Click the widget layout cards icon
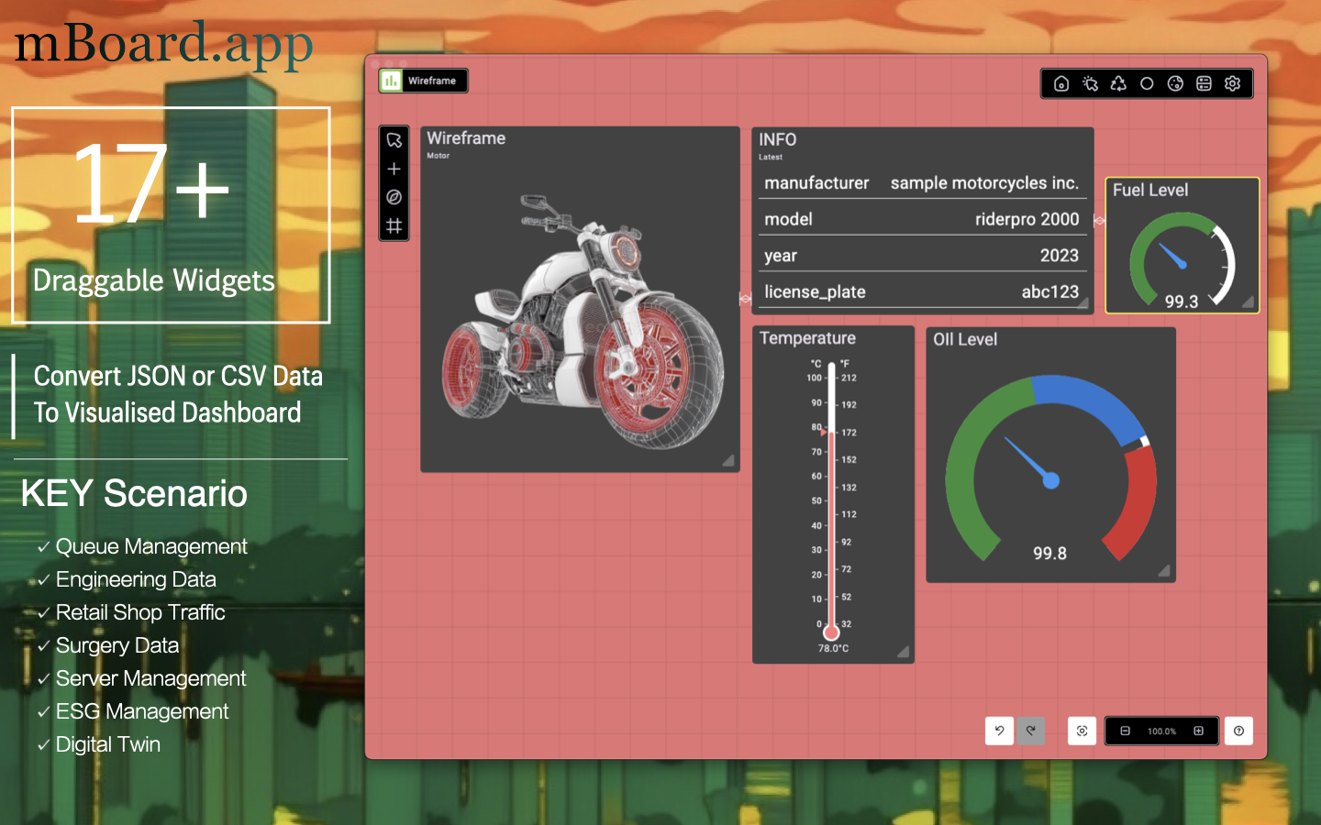Image resolution: width=1321 pixels, height=825 pixels. click(x=1204, y=83)
